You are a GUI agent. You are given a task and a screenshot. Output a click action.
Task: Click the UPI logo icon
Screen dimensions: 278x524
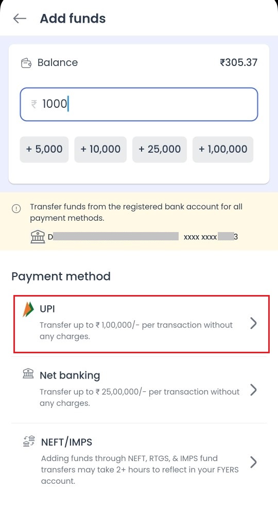[28, 309]
